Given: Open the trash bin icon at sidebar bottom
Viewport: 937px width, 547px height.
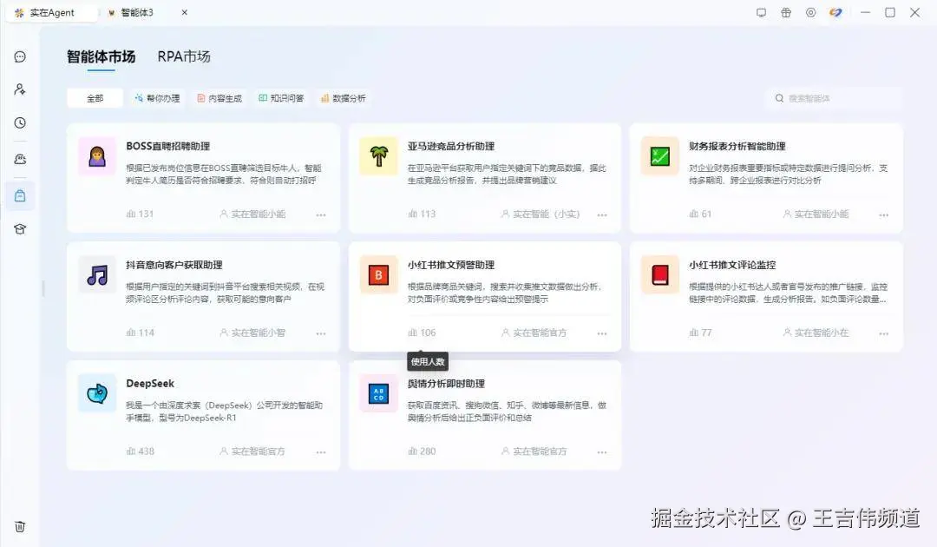Looking at the screenshot, I should 20,527.
